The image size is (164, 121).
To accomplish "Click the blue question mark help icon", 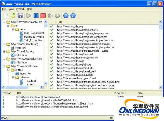I will click(x=66, y=16).
